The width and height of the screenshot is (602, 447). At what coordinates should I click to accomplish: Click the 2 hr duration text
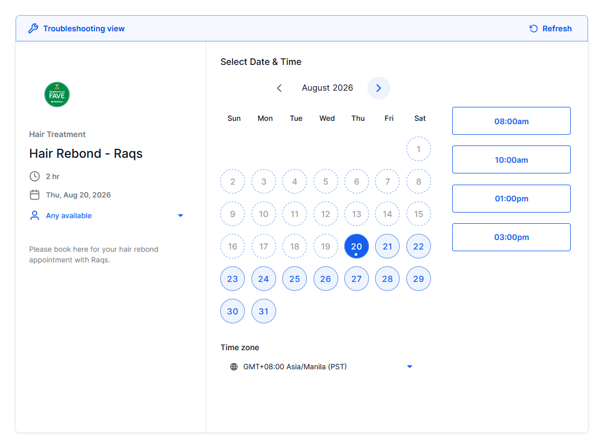(53, 176)
